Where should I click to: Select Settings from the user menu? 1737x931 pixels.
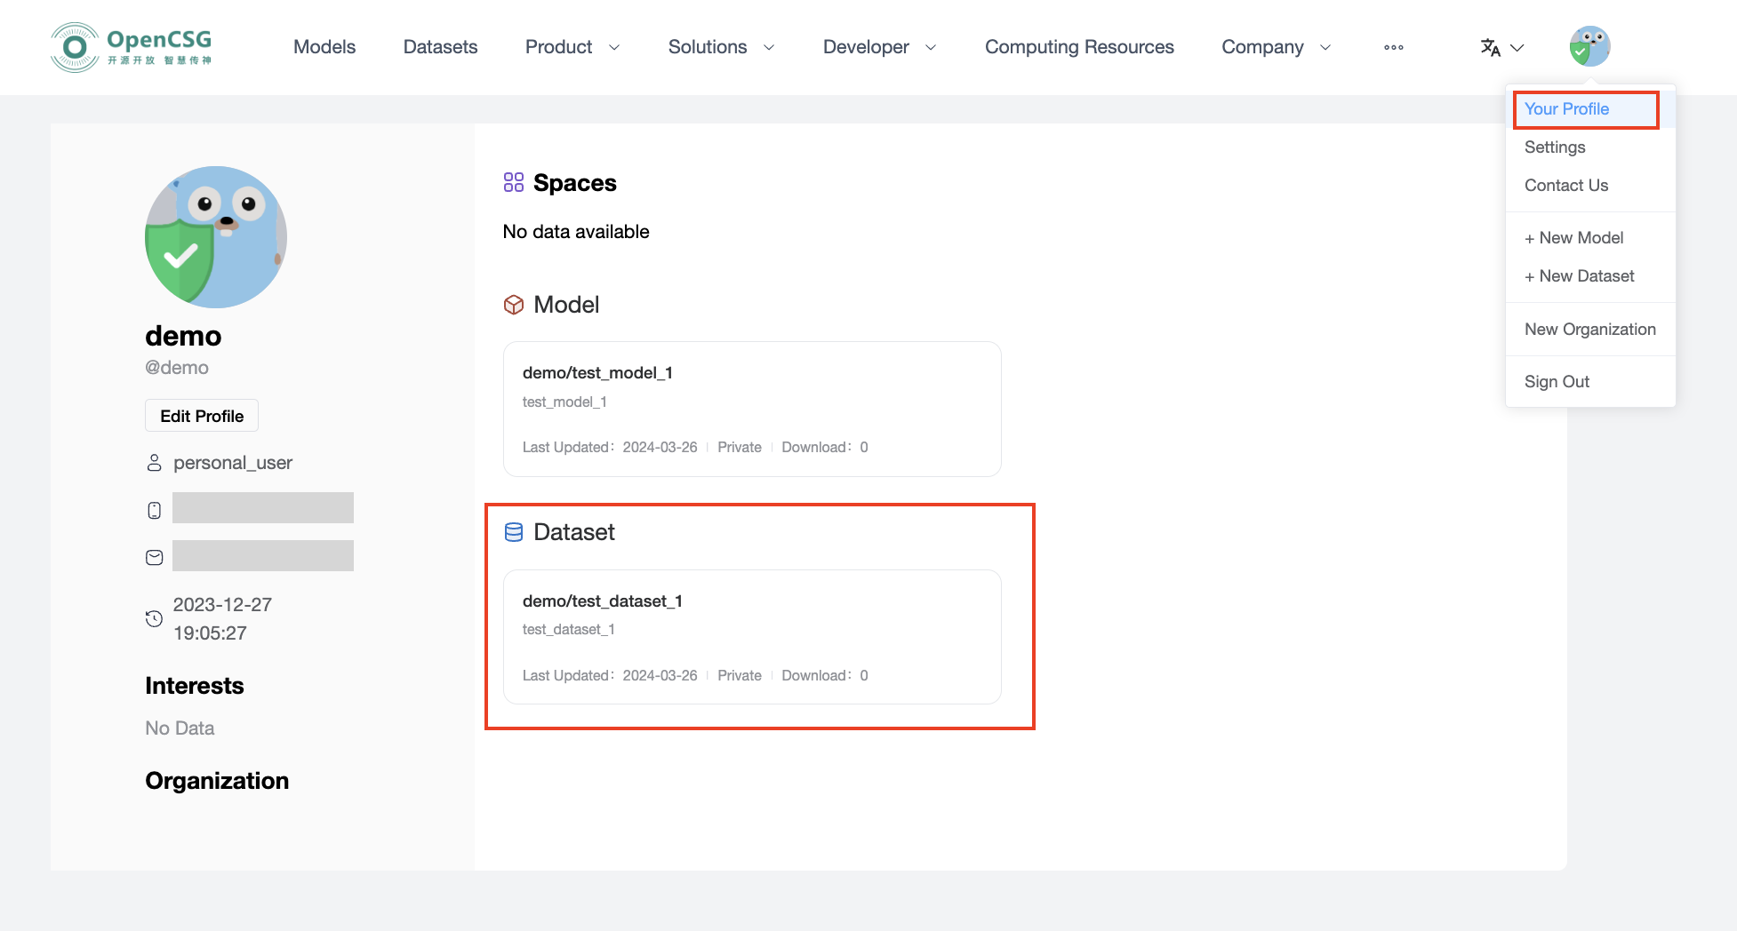(1555, 147)
